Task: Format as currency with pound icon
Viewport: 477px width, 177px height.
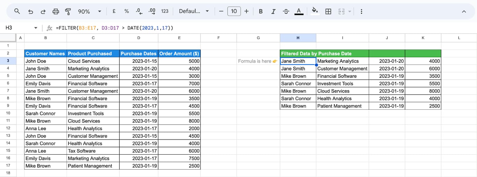Action: click(x=114, y=11)
